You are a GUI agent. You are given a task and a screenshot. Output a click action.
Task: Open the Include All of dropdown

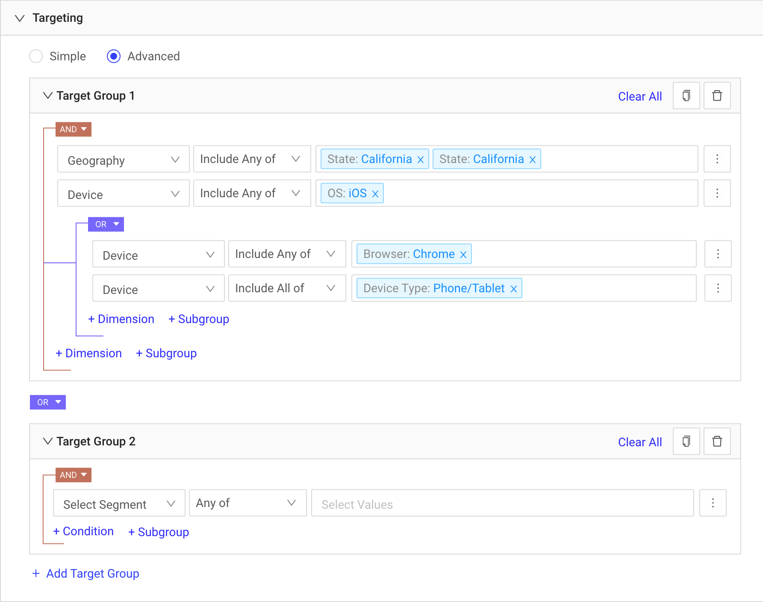coord(287,288)
